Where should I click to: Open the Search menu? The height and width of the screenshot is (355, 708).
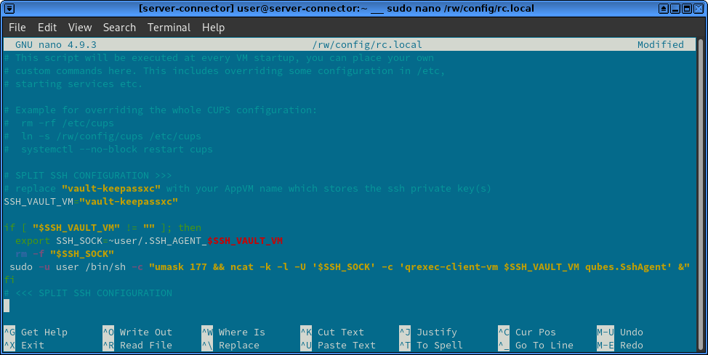click(119, 28)
